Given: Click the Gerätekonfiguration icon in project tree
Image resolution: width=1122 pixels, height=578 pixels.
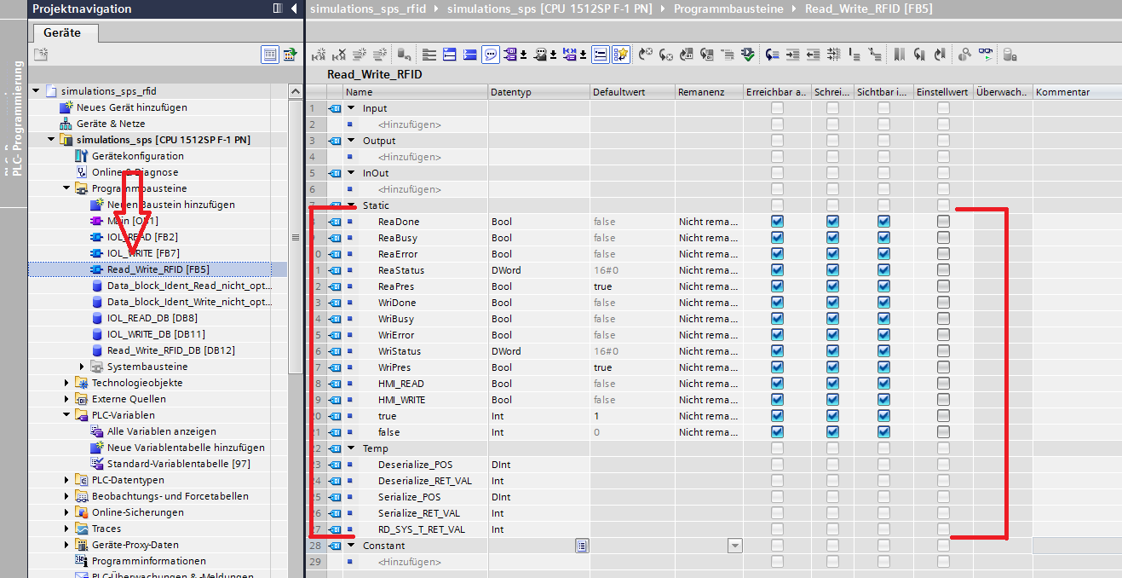Looking at the screenshot, I should pos(82,156).
